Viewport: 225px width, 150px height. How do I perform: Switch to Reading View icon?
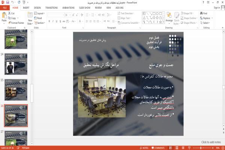click(x=183, y=148)
